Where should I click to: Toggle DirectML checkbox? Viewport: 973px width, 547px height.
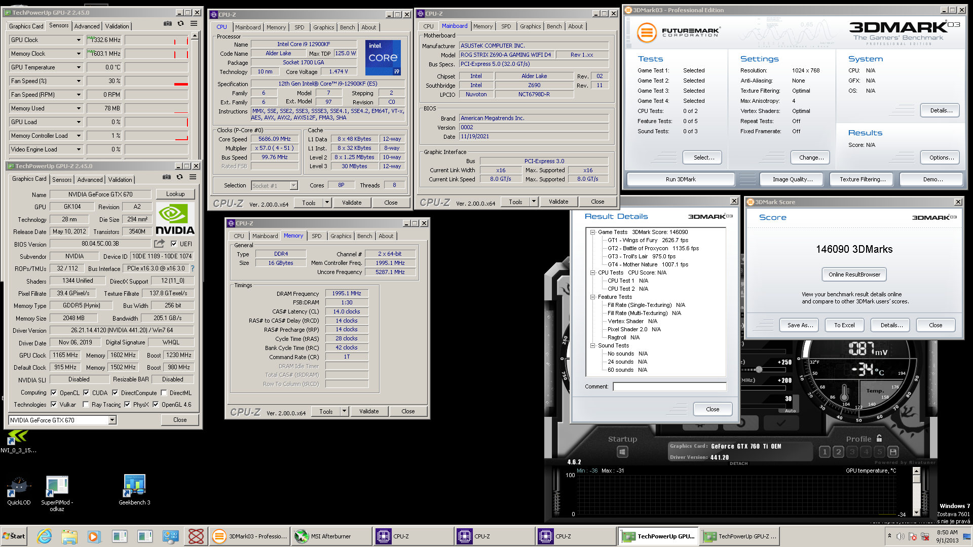[x=164, y=393]
